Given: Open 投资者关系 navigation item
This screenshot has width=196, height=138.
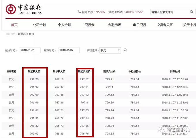Looking at the screenshot, I should point(165,25).
